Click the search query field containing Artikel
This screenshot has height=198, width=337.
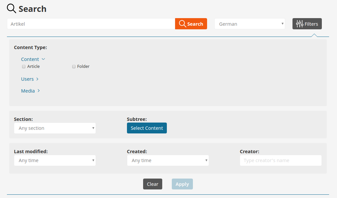click(91, 24)
